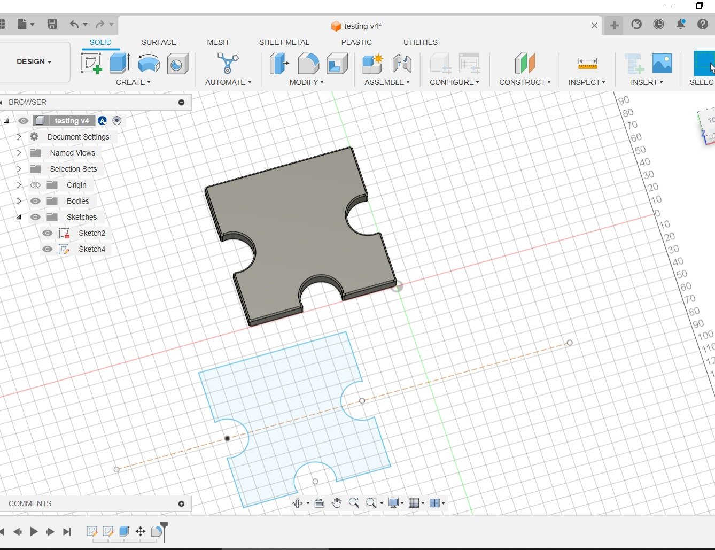
Task: Open a new design tab
Action: (x=614, y=25)
